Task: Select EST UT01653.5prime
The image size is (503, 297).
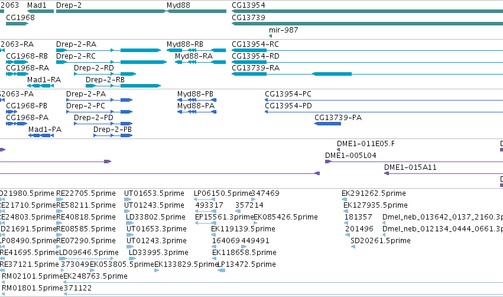Action: click(128, 199)
